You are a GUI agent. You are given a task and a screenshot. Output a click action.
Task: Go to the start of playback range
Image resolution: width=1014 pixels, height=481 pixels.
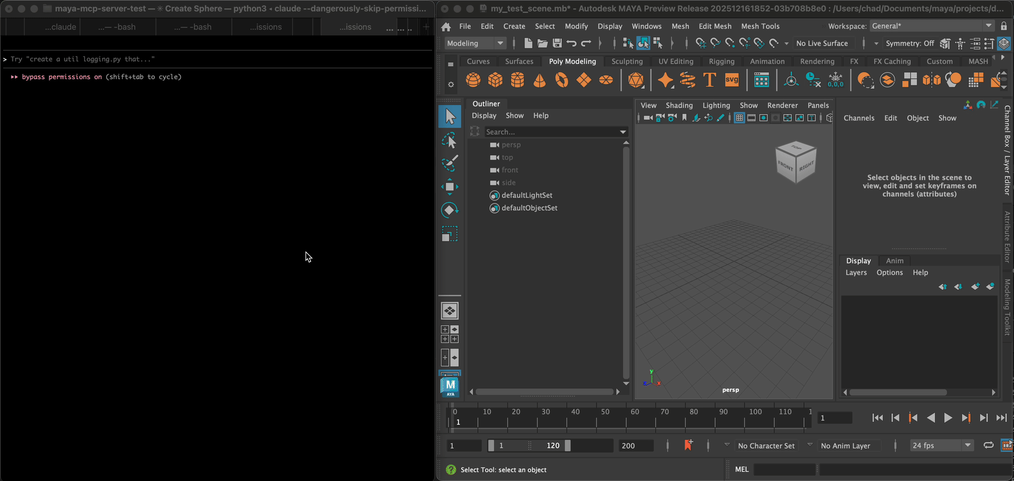(877, 418)
